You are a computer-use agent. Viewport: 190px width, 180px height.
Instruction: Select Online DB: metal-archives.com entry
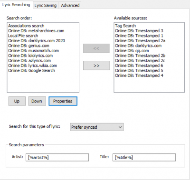click(36, 31)
